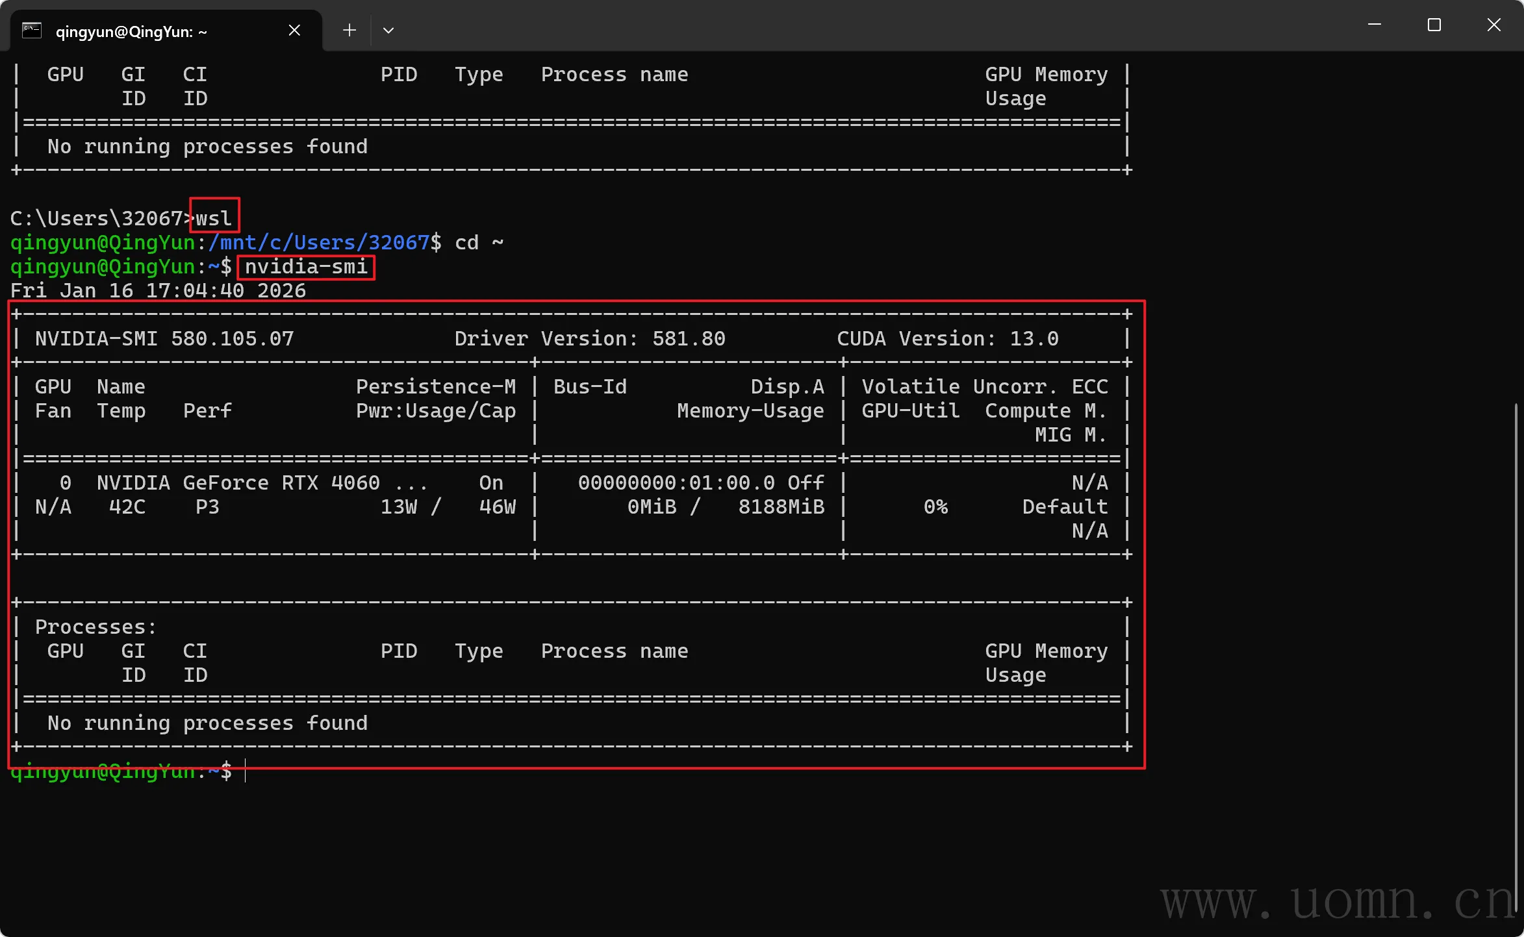1524x937 pixels.
Task: Expand the new tab profiles dropdown chevron
Action: (388, 31)
